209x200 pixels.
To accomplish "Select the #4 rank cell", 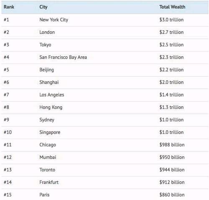I will click(6, 57).
